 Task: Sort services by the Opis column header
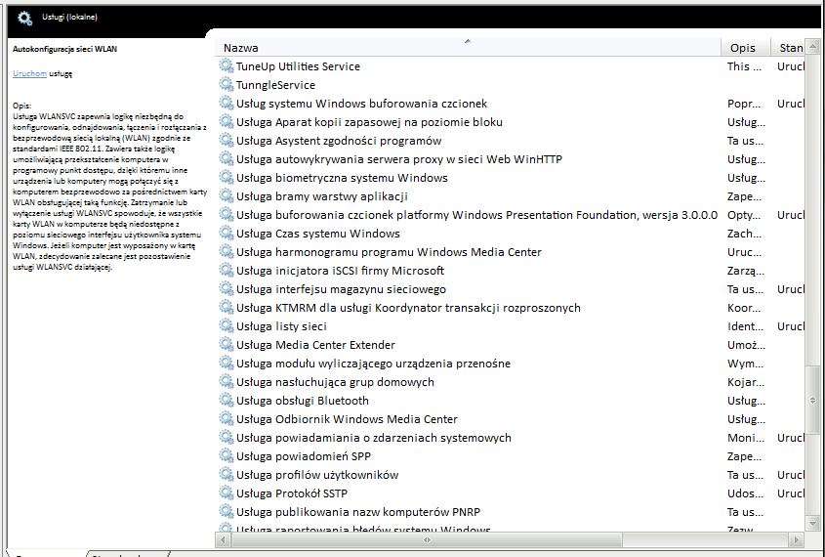coord(746,47)
